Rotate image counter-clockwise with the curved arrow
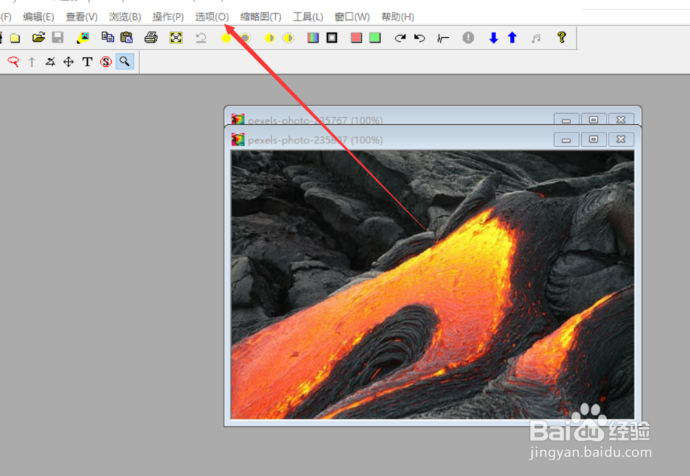 point(420,38)
